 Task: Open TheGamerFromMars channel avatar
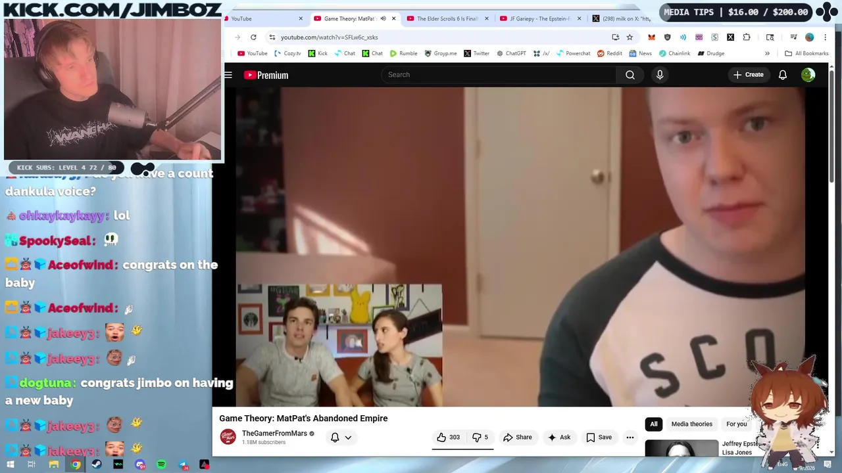click(228, 437)
